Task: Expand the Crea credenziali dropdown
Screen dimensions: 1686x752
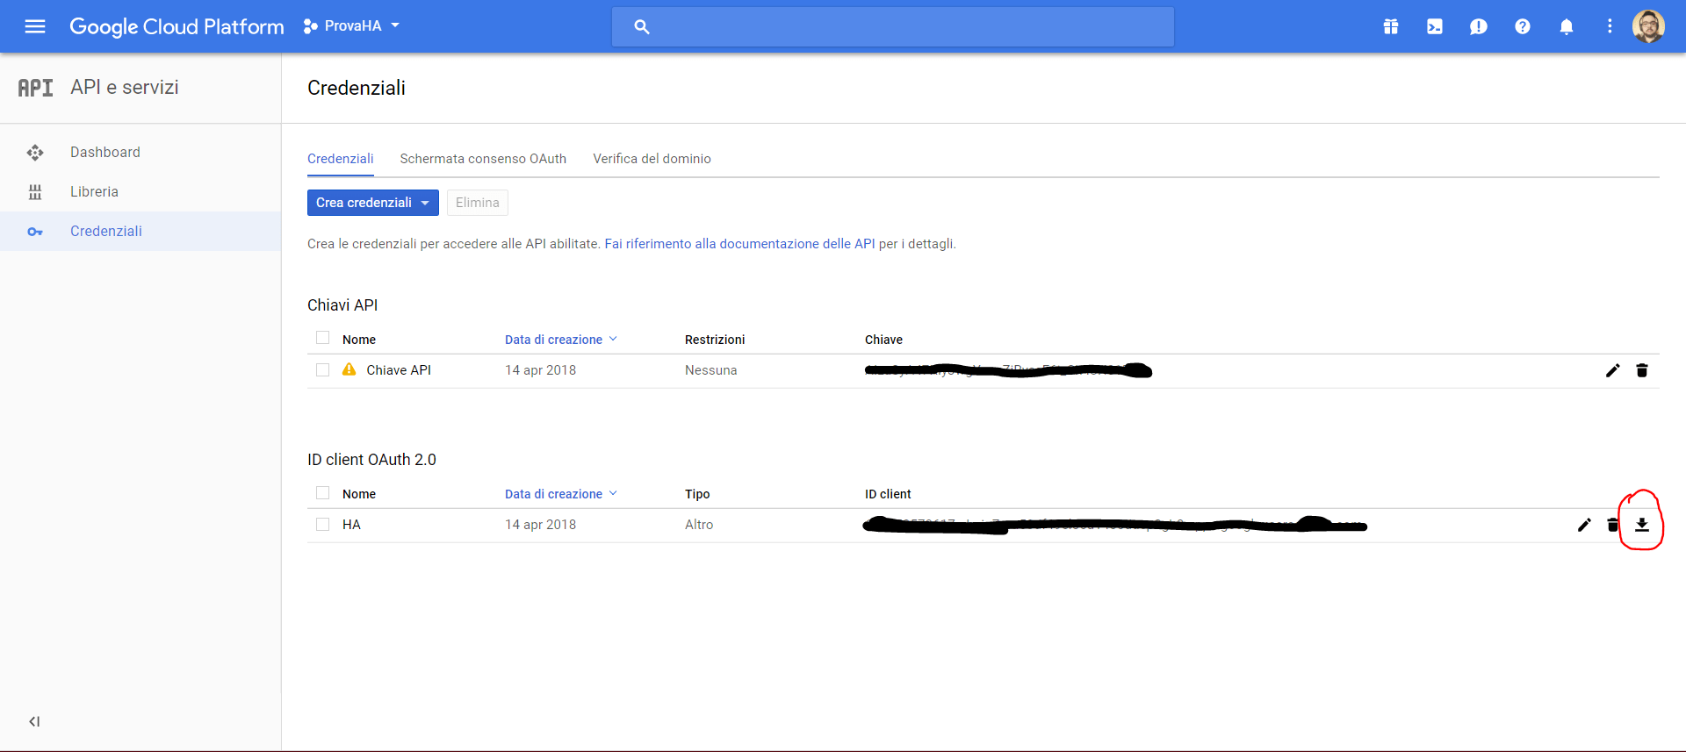Action: 372,203
